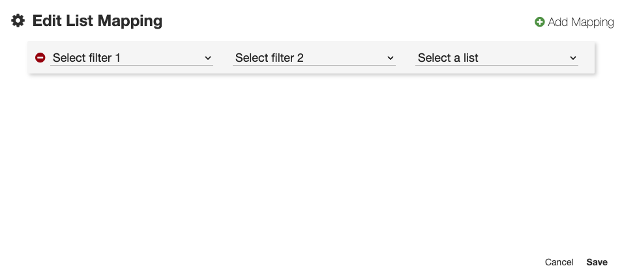622x279 pixels.
Task: Click the chevron arrow on Select a list
Action: tap(573, 58)
